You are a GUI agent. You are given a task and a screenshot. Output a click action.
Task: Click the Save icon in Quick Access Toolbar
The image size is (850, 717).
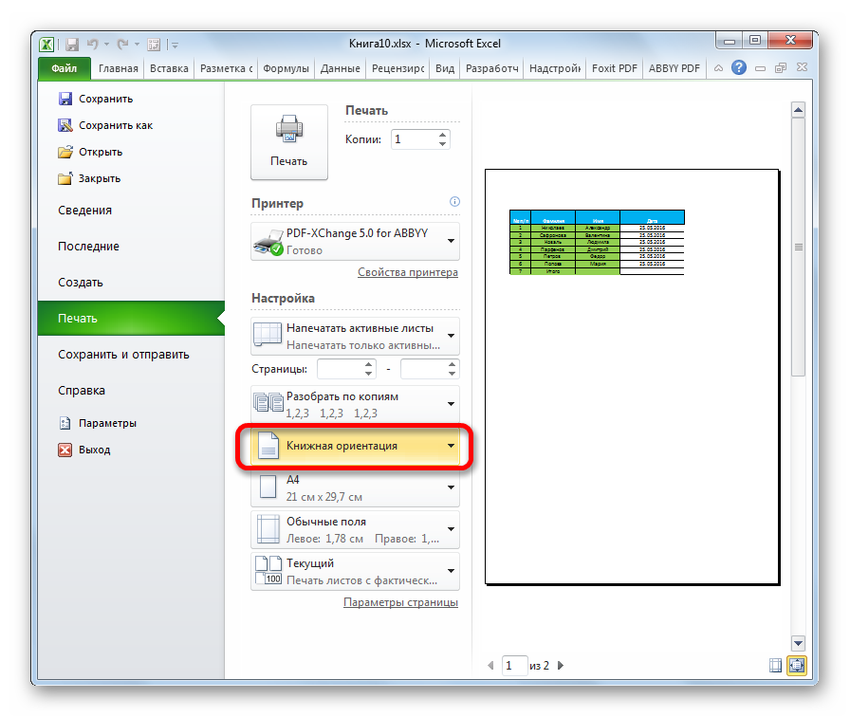pos(72,44)
